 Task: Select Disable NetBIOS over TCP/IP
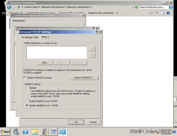pos(27,105)
